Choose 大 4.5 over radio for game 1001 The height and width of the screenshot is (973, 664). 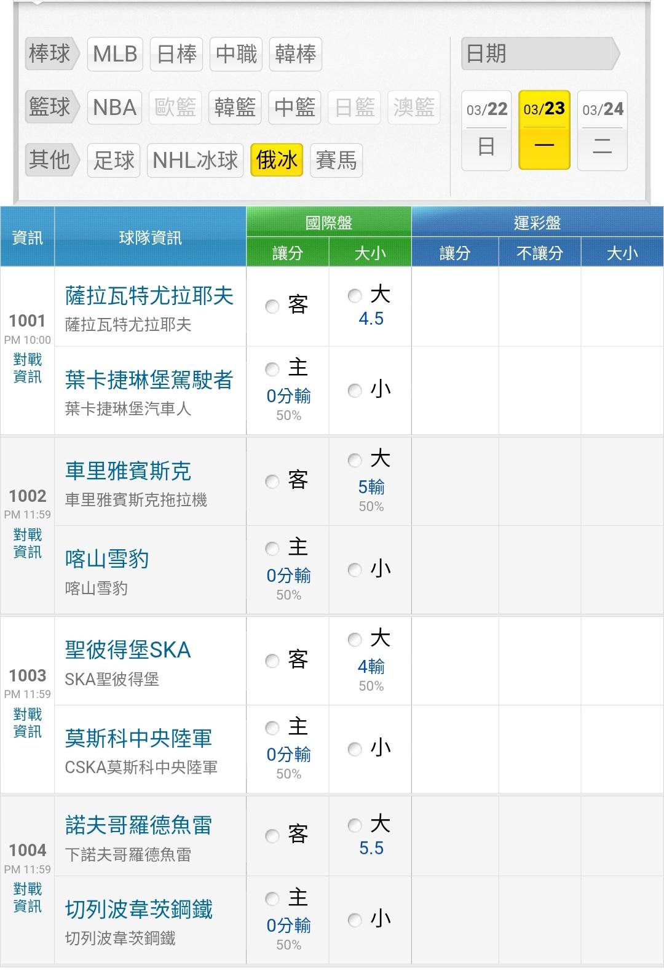(x=355, y=296)
